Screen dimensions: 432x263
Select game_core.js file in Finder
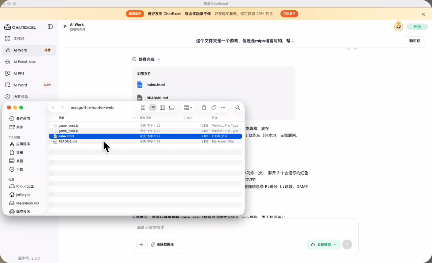(x=146, y=126)
